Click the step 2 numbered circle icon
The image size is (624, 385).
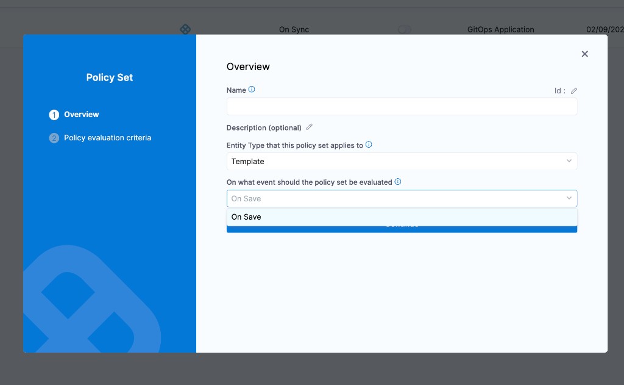[54, 137]
